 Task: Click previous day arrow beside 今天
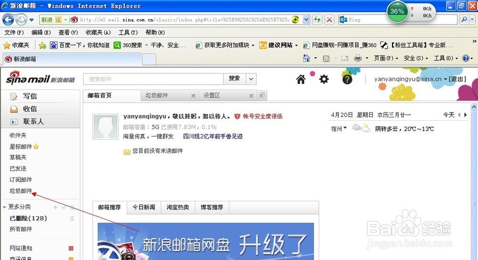pos(459,115)
